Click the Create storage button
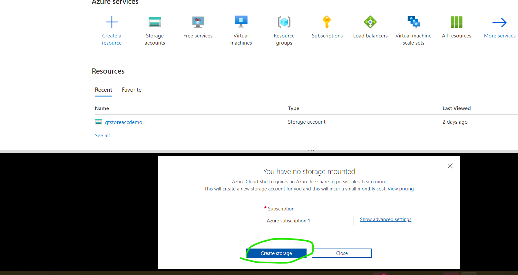 (x=276, y=253)
